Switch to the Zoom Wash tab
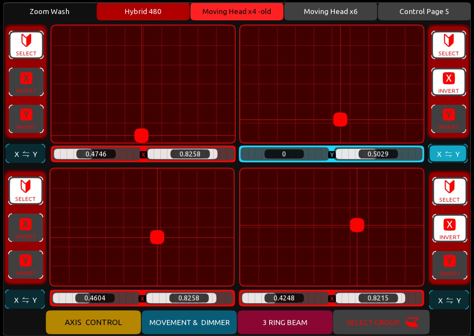This screenshot has height=336, width=474. (50, 12)
